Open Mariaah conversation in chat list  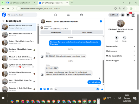coord(19,58)
